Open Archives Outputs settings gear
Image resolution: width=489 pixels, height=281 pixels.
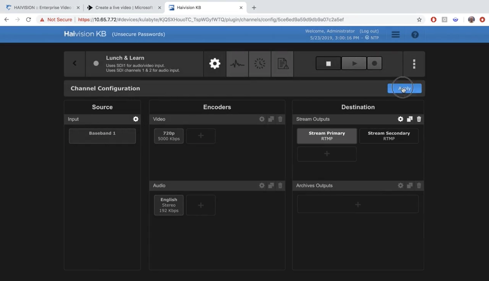[x=400, y=186]
